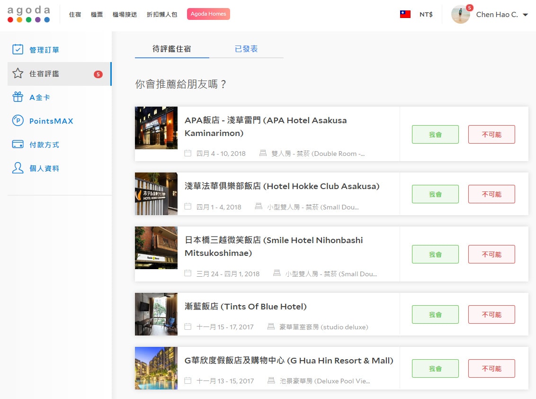The image size is (536, 399).
Task: Click 不可能 for Hotel Hokke Club Asakusa
Action: click(x=491, y=194)
